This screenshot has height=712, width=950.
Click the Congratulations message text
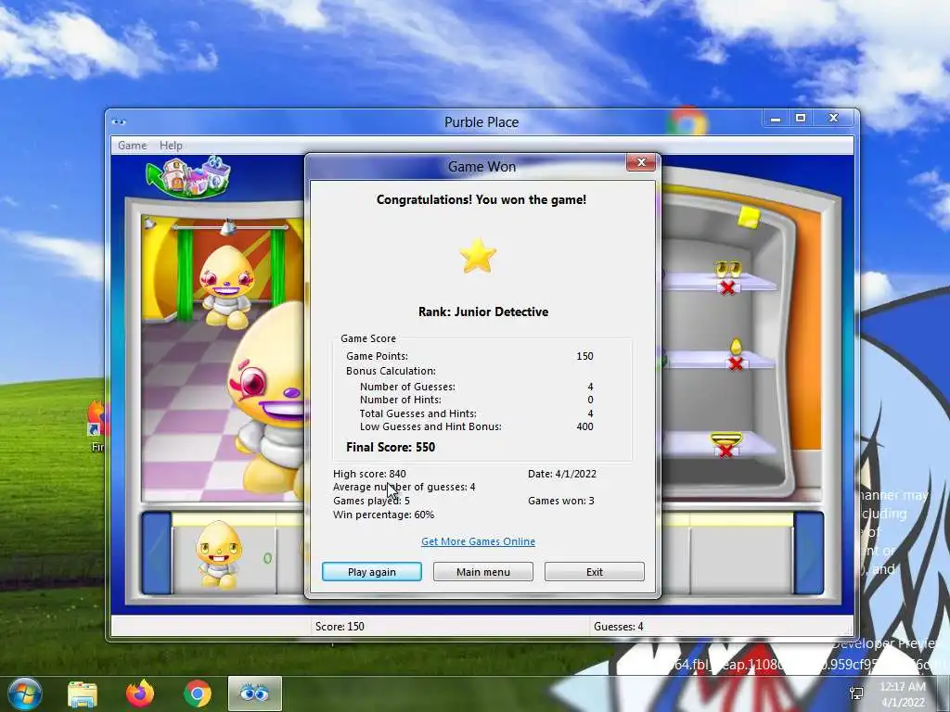point(481,200)
